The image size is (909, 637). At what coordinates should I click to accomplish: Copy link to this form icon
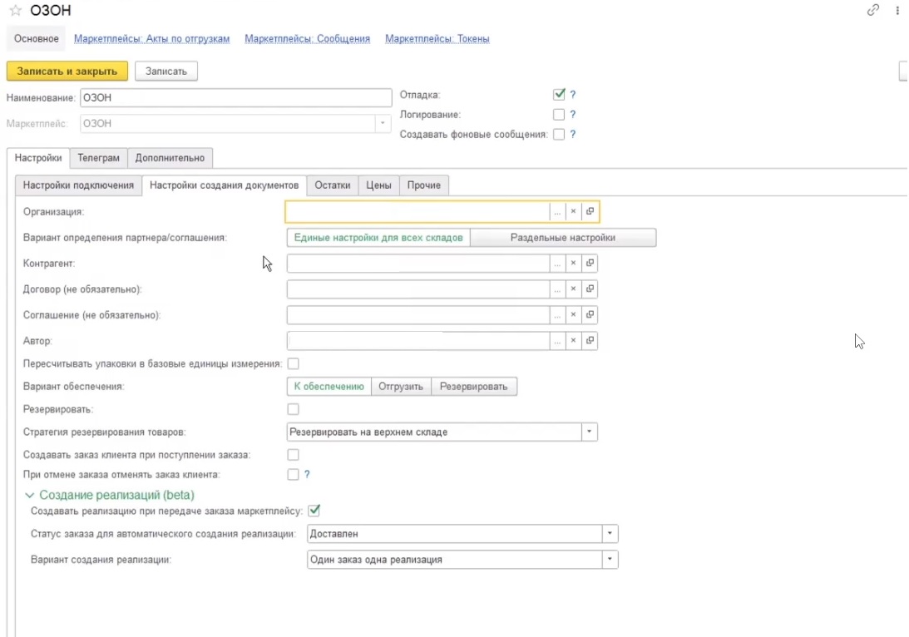tap(872, 11)
